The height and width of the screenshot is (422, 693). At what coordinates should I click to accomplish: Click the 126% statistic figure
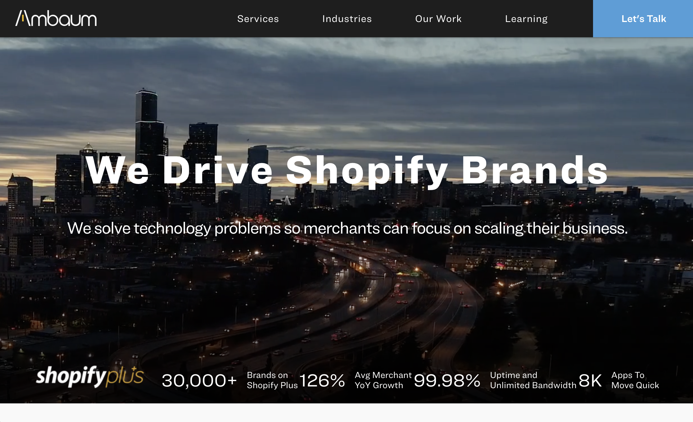(x=322, y=380)
